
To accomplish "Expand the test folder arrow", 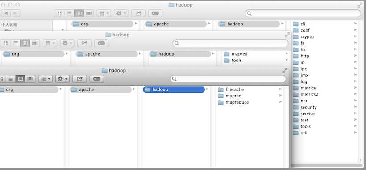I will [x=355, y=120].
